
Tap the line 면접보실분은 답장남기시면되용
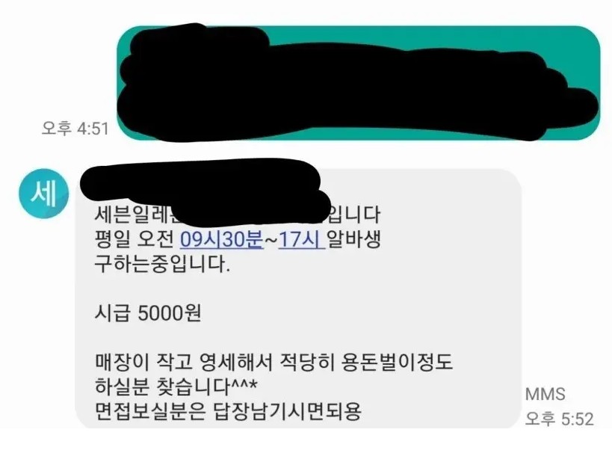pos(228,411)
